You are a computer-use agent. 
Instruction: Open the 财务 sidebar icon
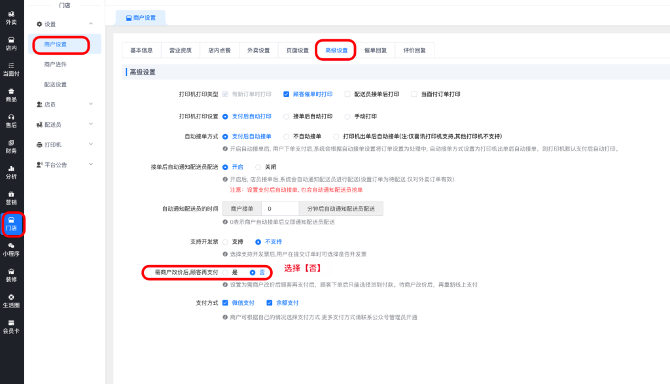[x=11, y=146]
